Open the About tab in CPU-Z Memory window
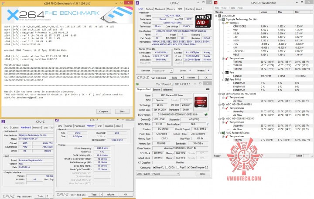314x199 pixels. pos(119,126)
